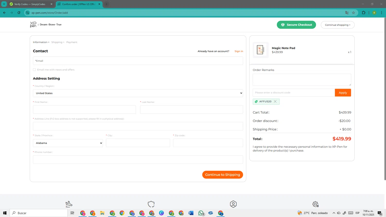386x217 pixels.
Task: Open Task View on the taskbar
Action: (x=72, y=213)
